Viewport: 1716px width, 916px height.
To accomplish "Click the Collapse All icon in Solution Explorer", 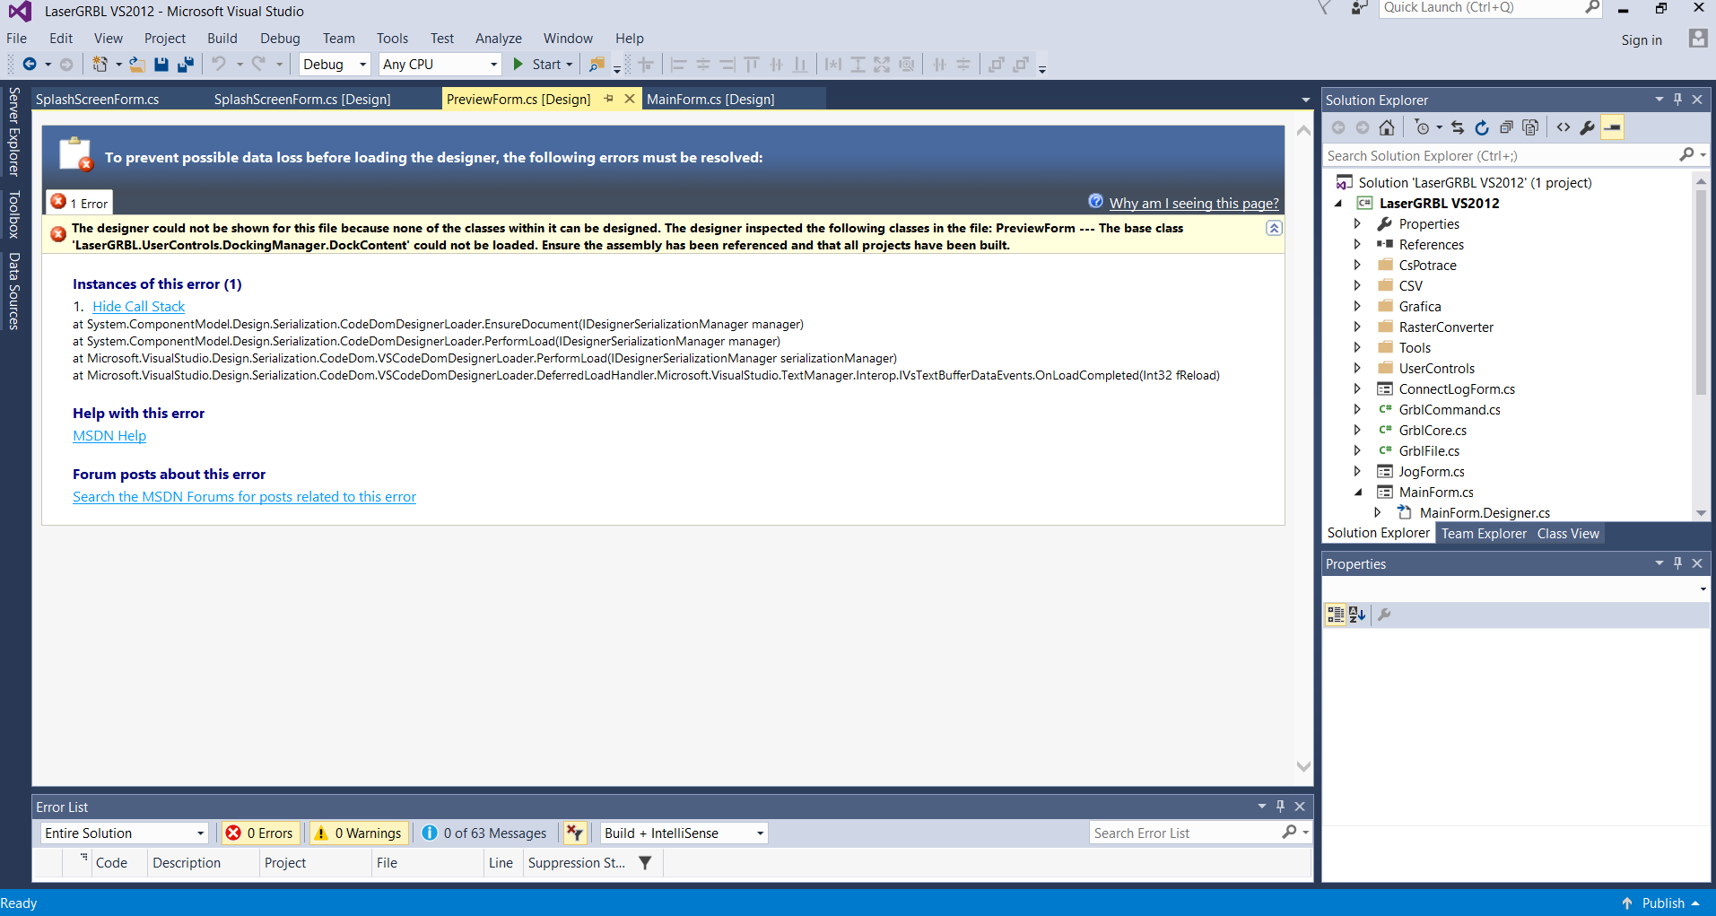I will point(1506,127).
